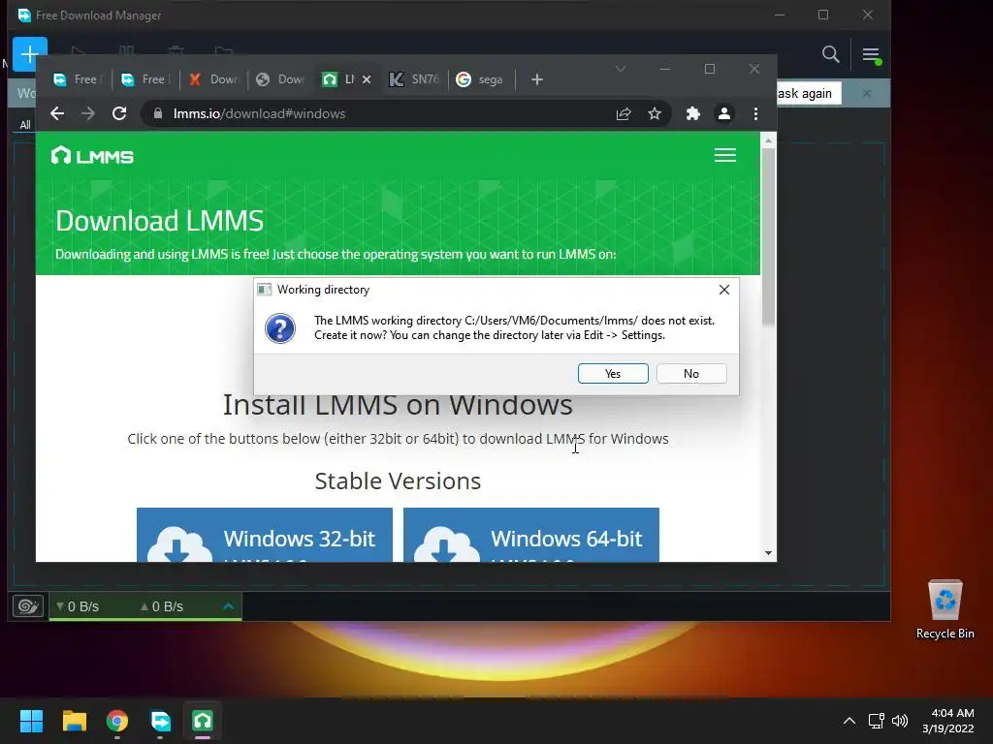Switch to the sega Google tab
This screenshot has height=744, width=993.
481,79
